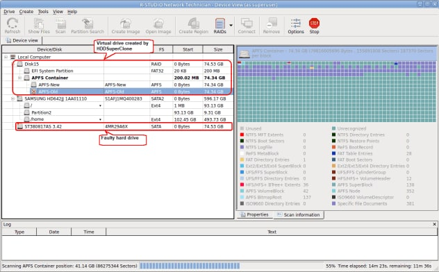Open the Create menu

click(26, 12)
